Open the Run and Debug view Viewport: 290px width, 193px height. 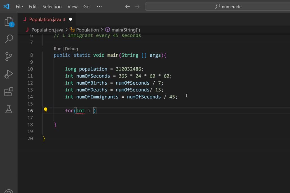(x=9, y=74)
